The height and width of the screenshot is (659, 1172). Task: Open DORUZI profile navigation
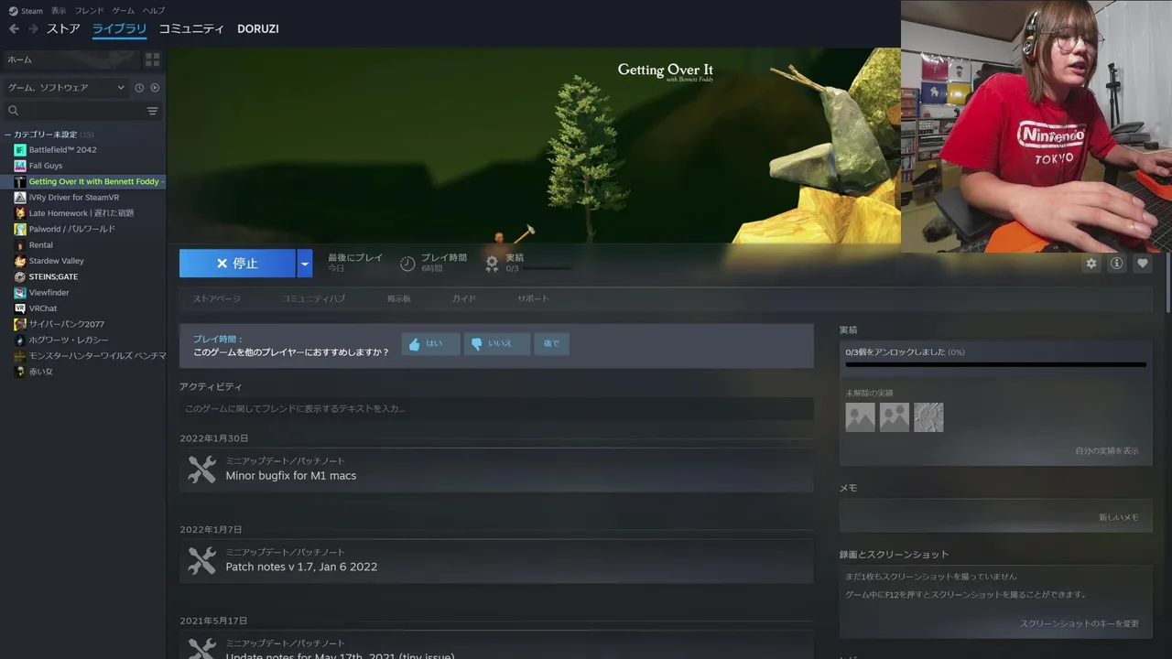pyautogui.click(x=258, y=28)
